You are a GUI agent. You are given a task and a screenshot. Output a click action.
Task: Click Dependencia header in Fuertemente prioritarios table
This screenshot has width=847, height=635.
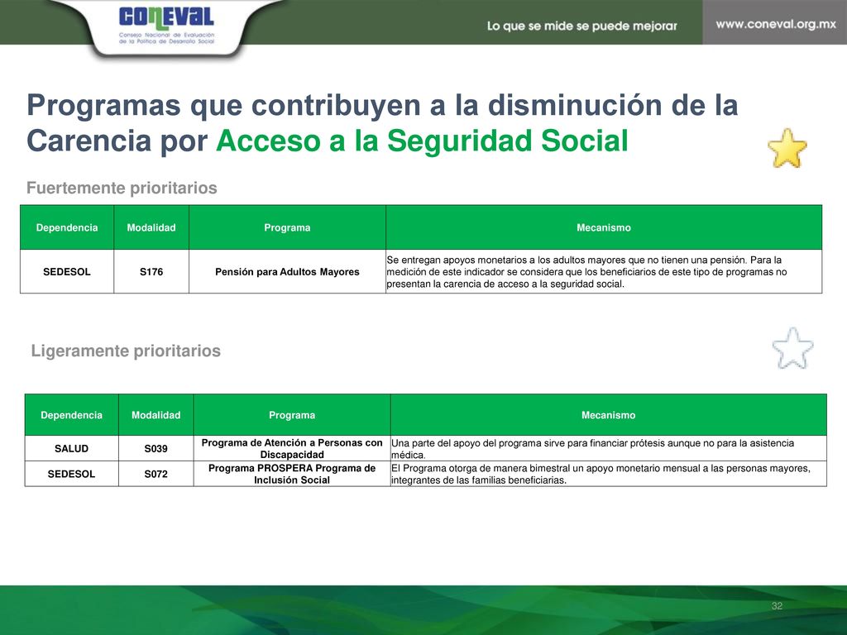coord(67,227)
